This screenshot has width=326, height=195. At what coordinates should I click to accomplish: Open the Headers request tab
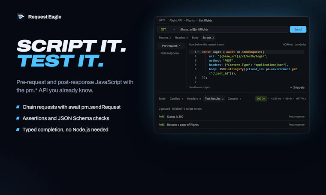[x=181, y=38]
